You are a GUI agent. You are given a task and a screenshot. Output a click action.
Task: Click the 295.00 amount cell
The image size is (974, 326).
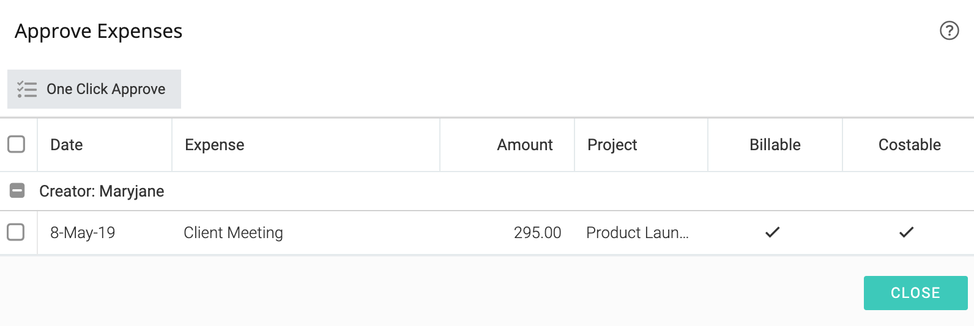(537, 233)
